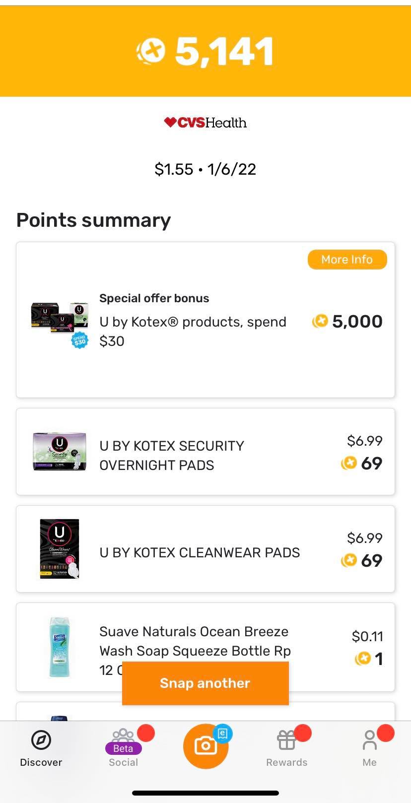The image size is (411, 803).
Task: Tap More Info on special offer
Action: click(347, 260)
